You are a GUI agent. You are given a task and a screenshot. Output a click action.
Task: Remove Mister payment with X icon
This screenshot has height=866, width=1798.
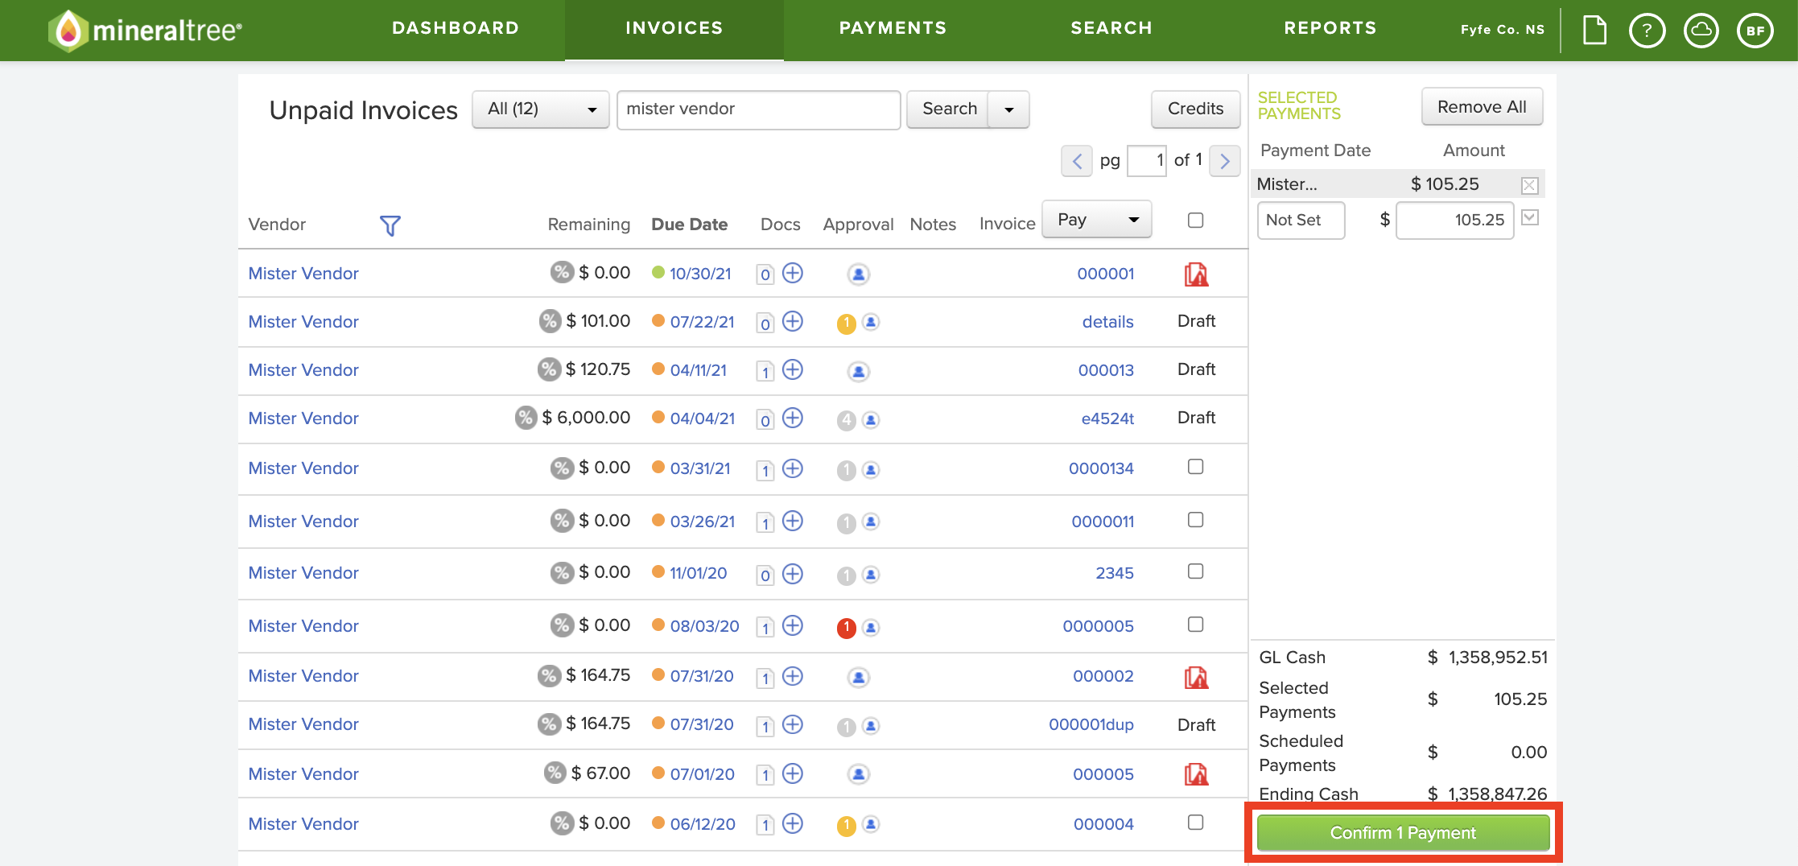click(x=1530, y=185)
